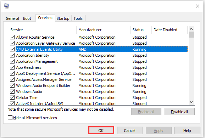The image size is (205, 138).
Task: Click the services list scrollbar thumb
Action: (191, 34)
